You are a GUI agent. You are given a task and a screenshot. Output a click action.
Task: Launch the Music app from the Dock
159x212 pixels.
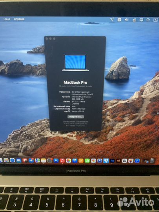[62, 161]
